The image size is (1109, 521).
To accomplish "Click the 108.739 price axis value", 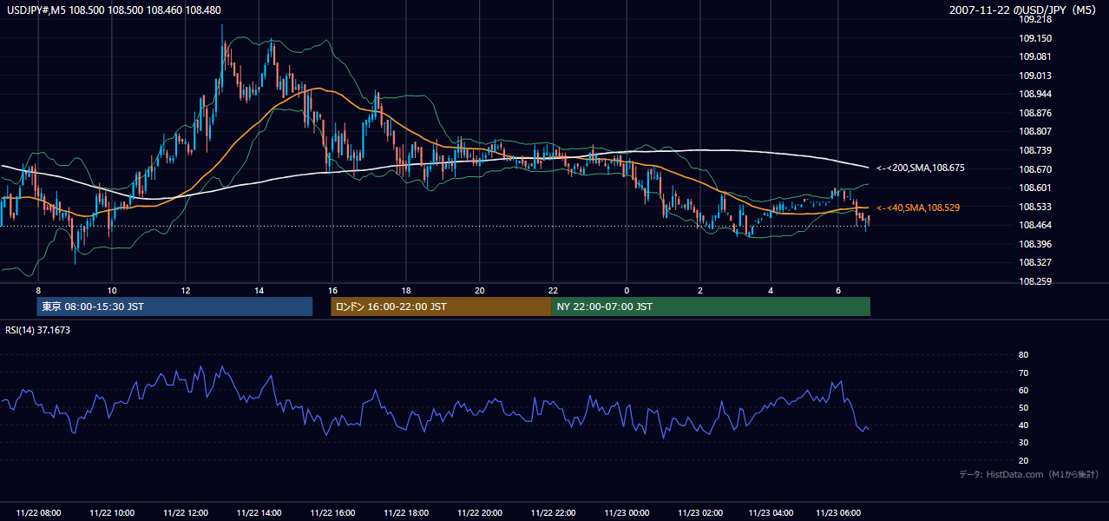I will click(1034, 150).
